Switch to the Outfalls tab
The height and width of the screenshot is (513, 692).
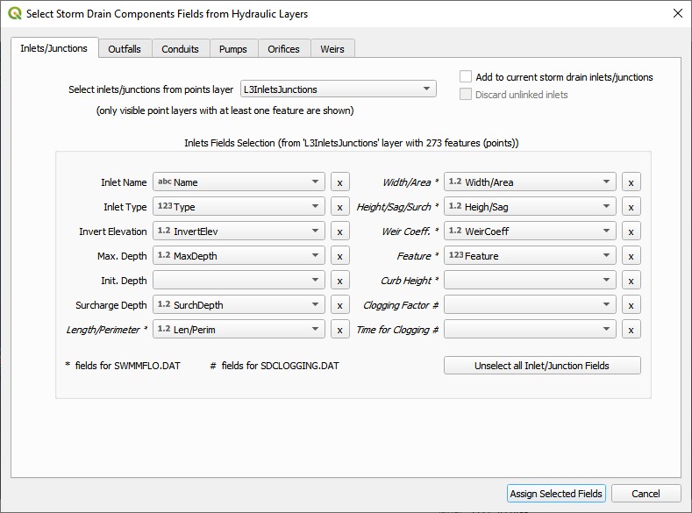point(125,49)
